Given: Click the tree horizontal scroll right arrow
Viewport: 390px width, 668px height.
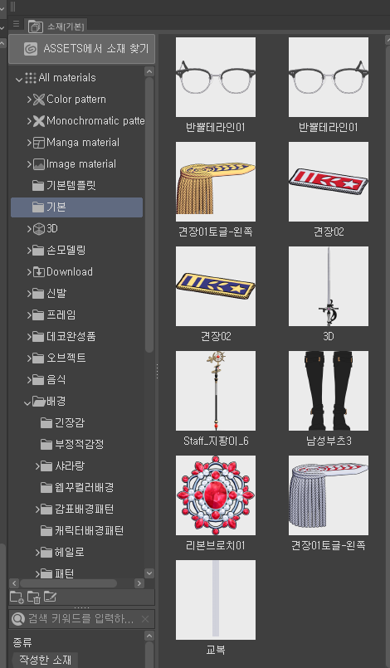Looking at the screenshot, I should (139, 583).
